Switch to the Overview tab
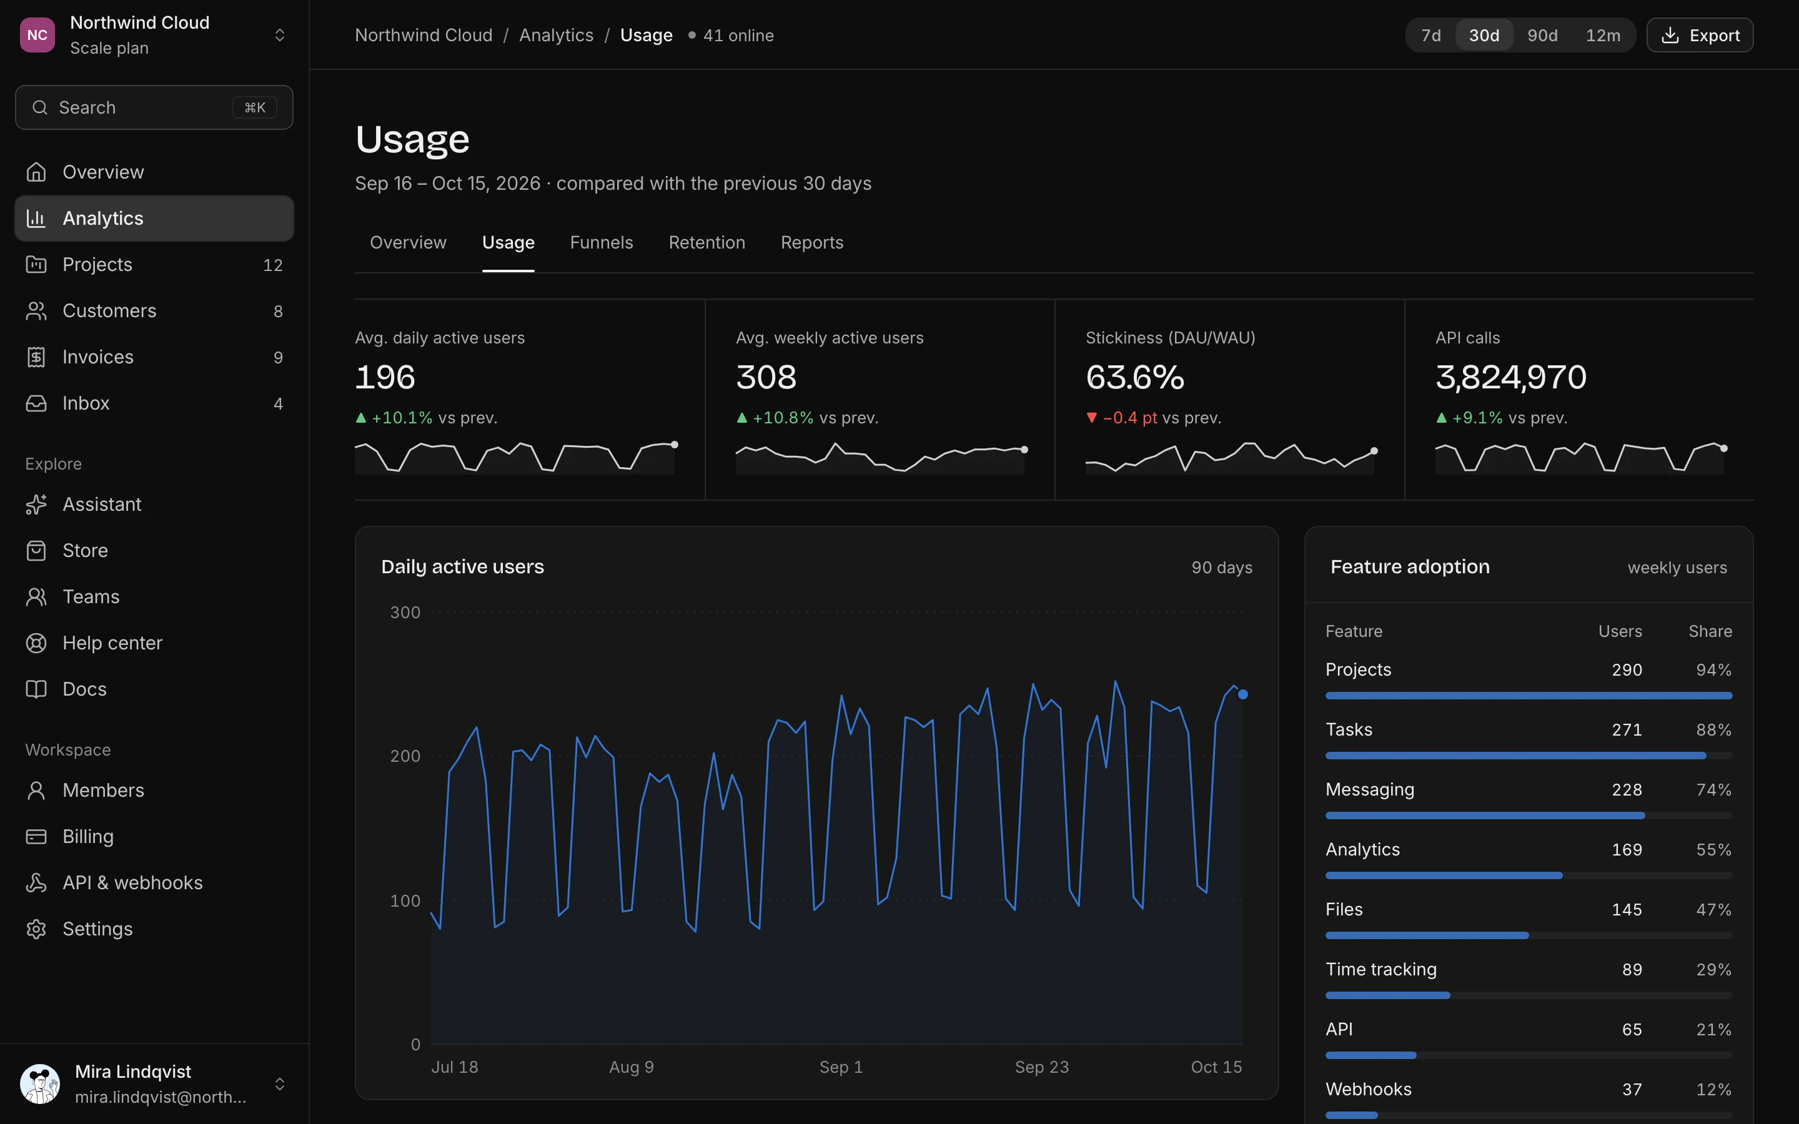1799x1124 pixels. point(408,242)
